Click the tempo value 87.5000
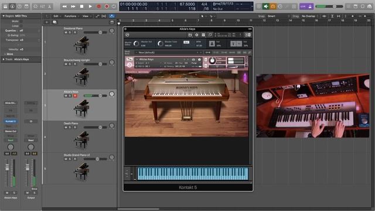 (187, 4)
